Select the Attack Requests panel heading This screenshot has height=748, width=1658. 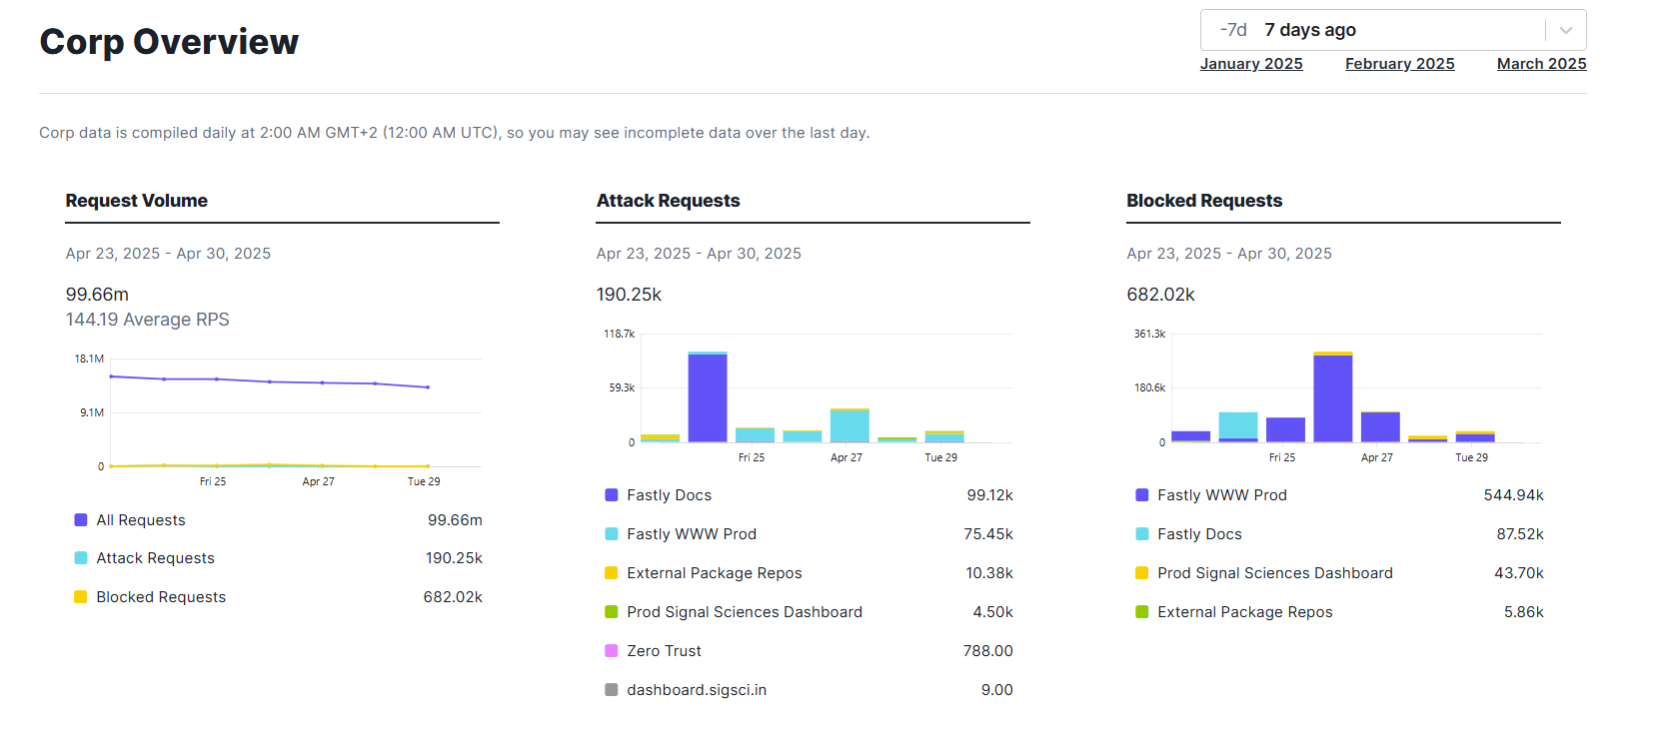tap(669, 201)
